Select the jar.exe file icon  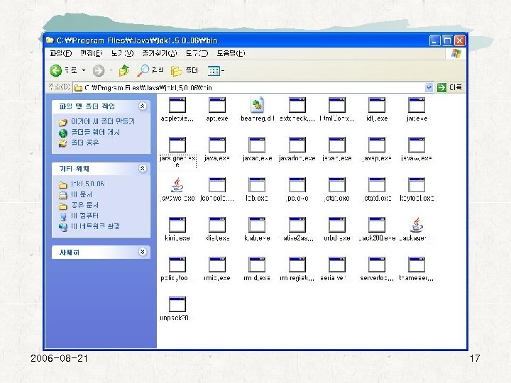coord(417,105)
